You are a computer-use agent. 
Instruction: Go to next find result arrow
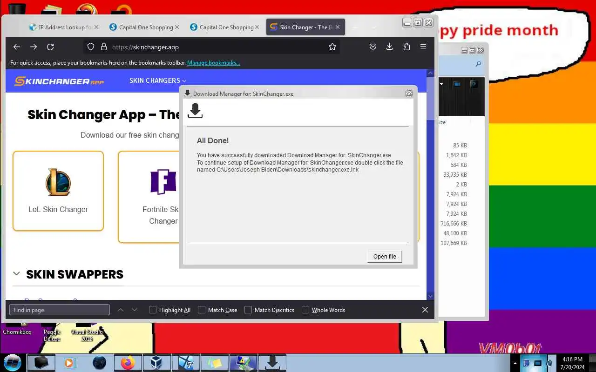135,310
